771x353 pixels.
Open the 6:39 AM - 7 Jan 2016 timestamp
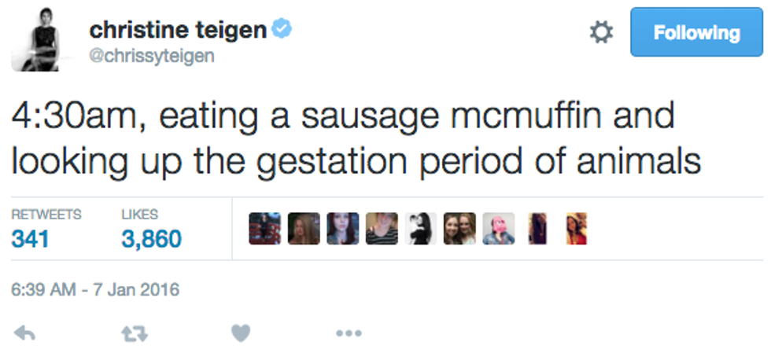(x=95, y=290)
